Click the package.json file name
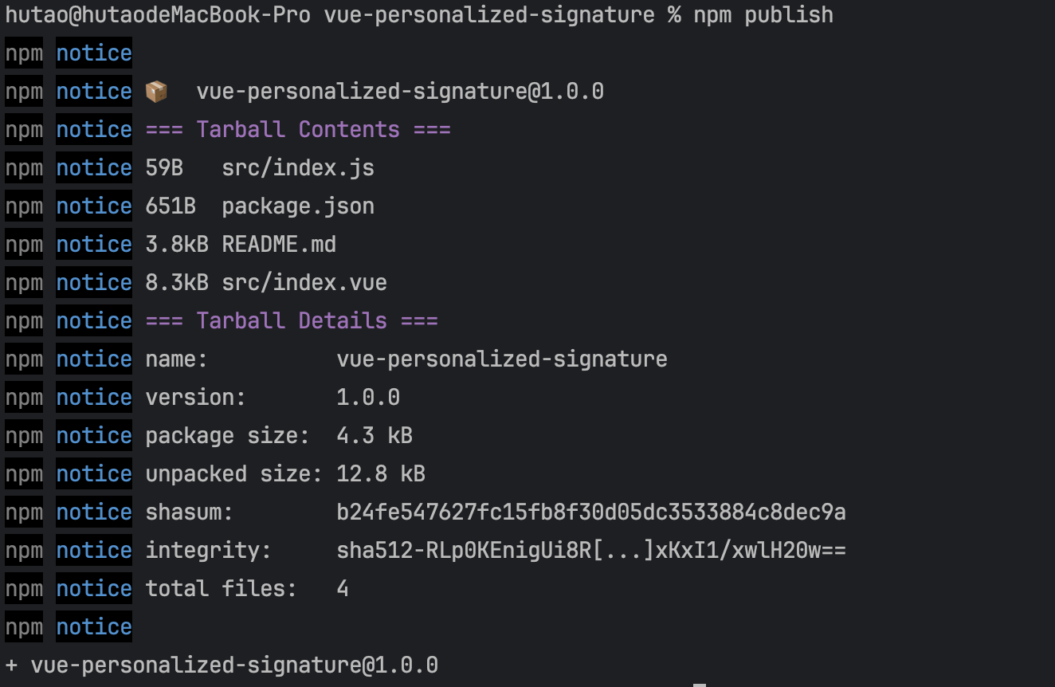Screen dimensions: 1055x687 [x=298, y=206]
